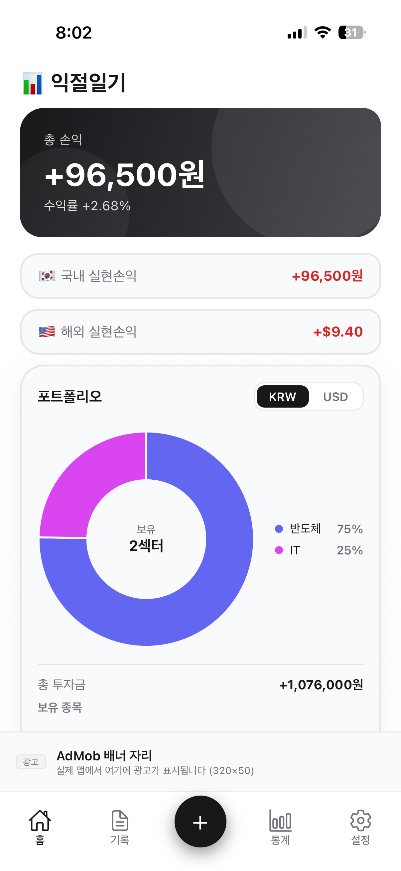Open the 통계 bar chart icon

281,820
